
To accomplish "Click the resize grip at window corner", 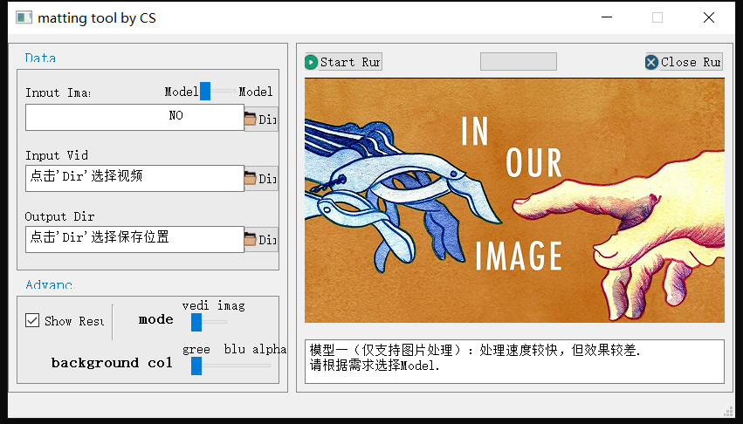I will pos(729,412).
